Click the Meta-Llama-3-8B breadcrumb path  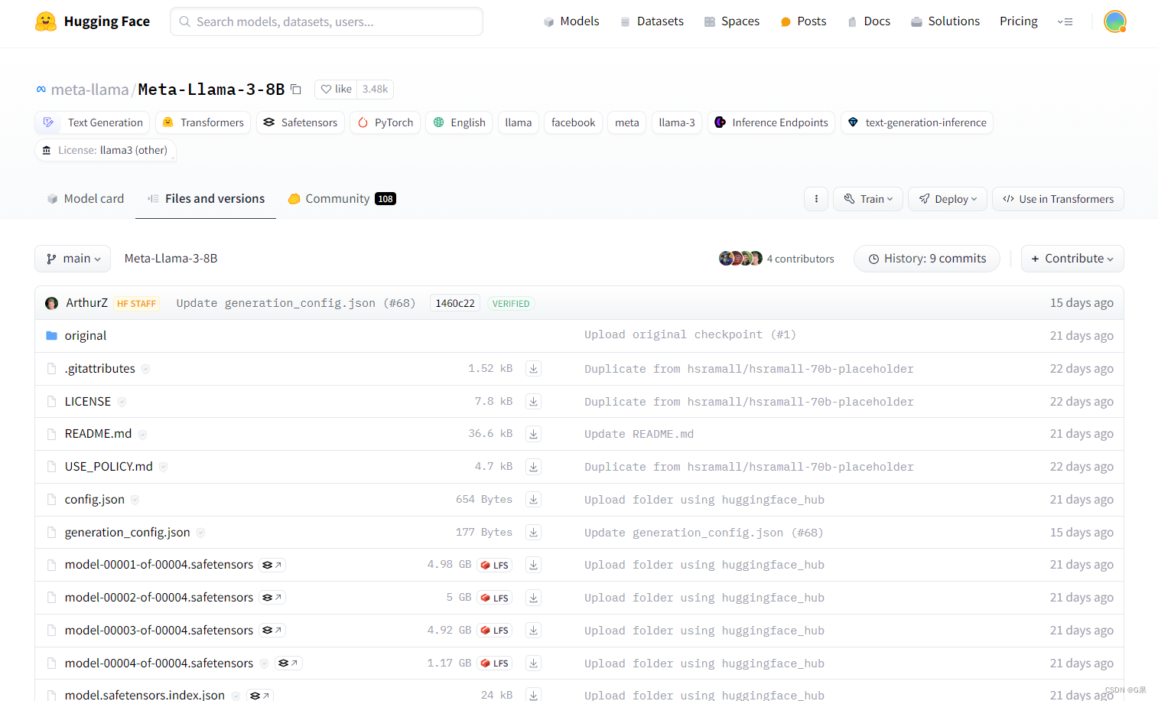pos(171,259)
